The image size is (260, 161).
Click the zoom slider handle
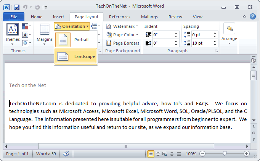click(225, 153)
